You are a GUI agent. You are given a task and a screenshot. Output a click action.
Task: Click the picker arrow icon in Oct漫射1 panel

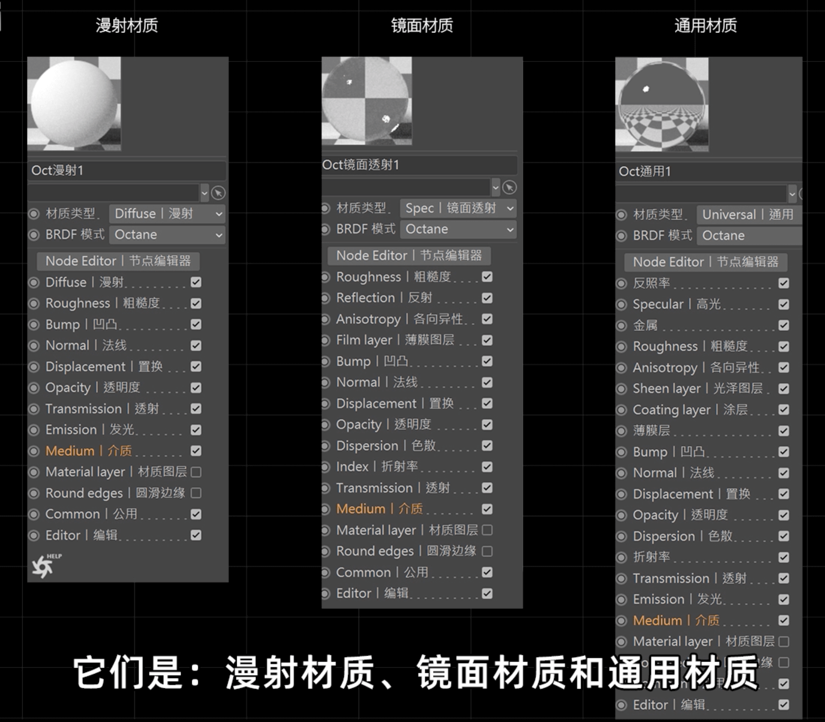[218, 193]
